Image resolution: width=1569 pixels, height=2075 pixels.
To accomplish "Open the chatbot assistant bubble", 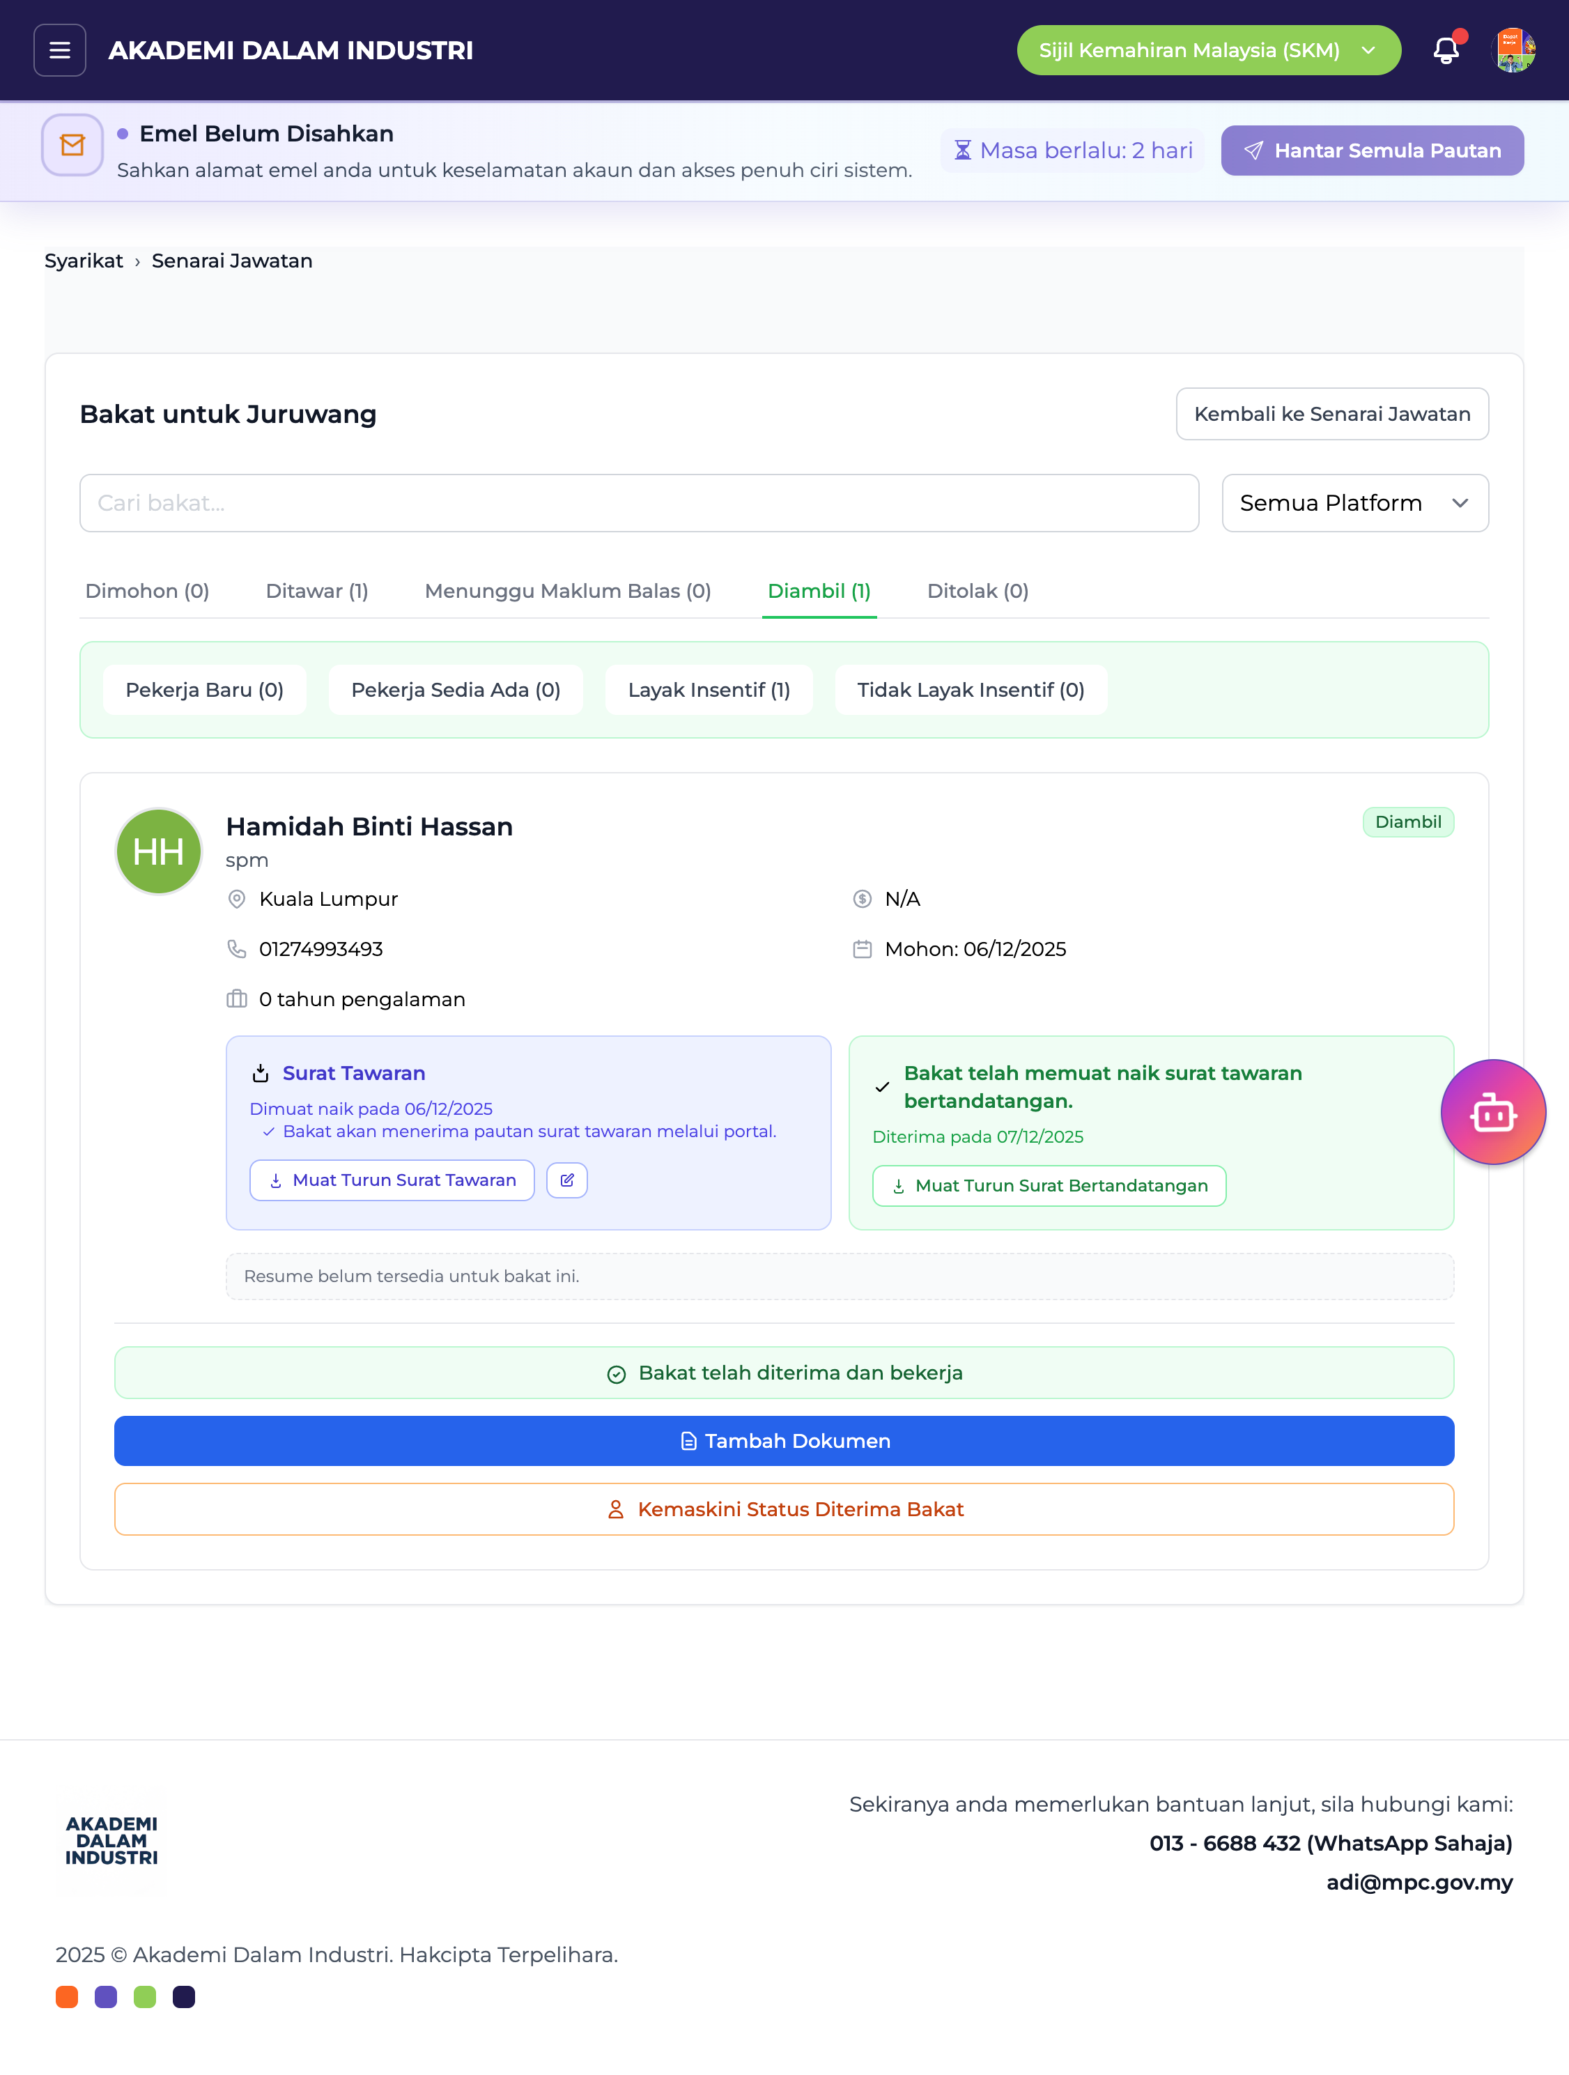I will click(x=1492, y=1113).
